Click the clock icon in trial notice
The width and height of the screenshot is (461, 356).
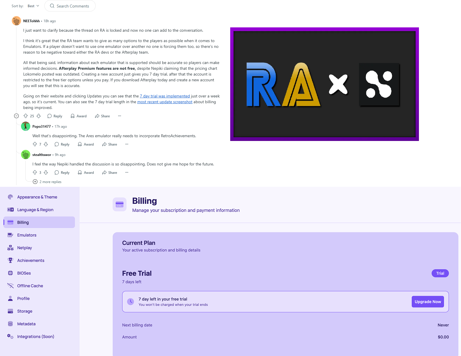pos(131,302)
